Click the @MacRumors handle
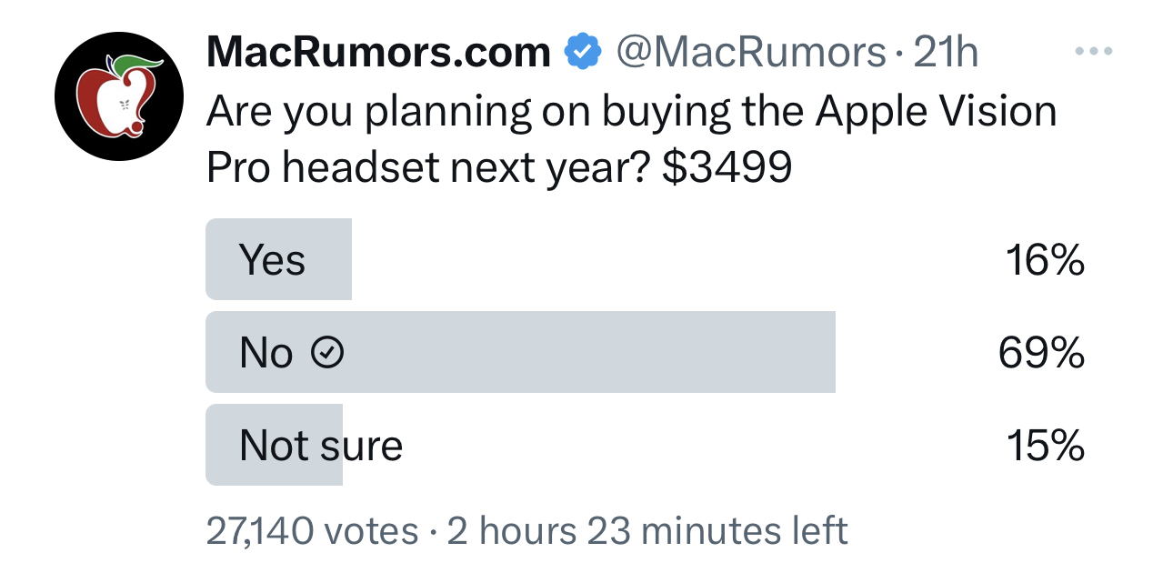This screenshot has height=573, width=1173. [751, 53]
